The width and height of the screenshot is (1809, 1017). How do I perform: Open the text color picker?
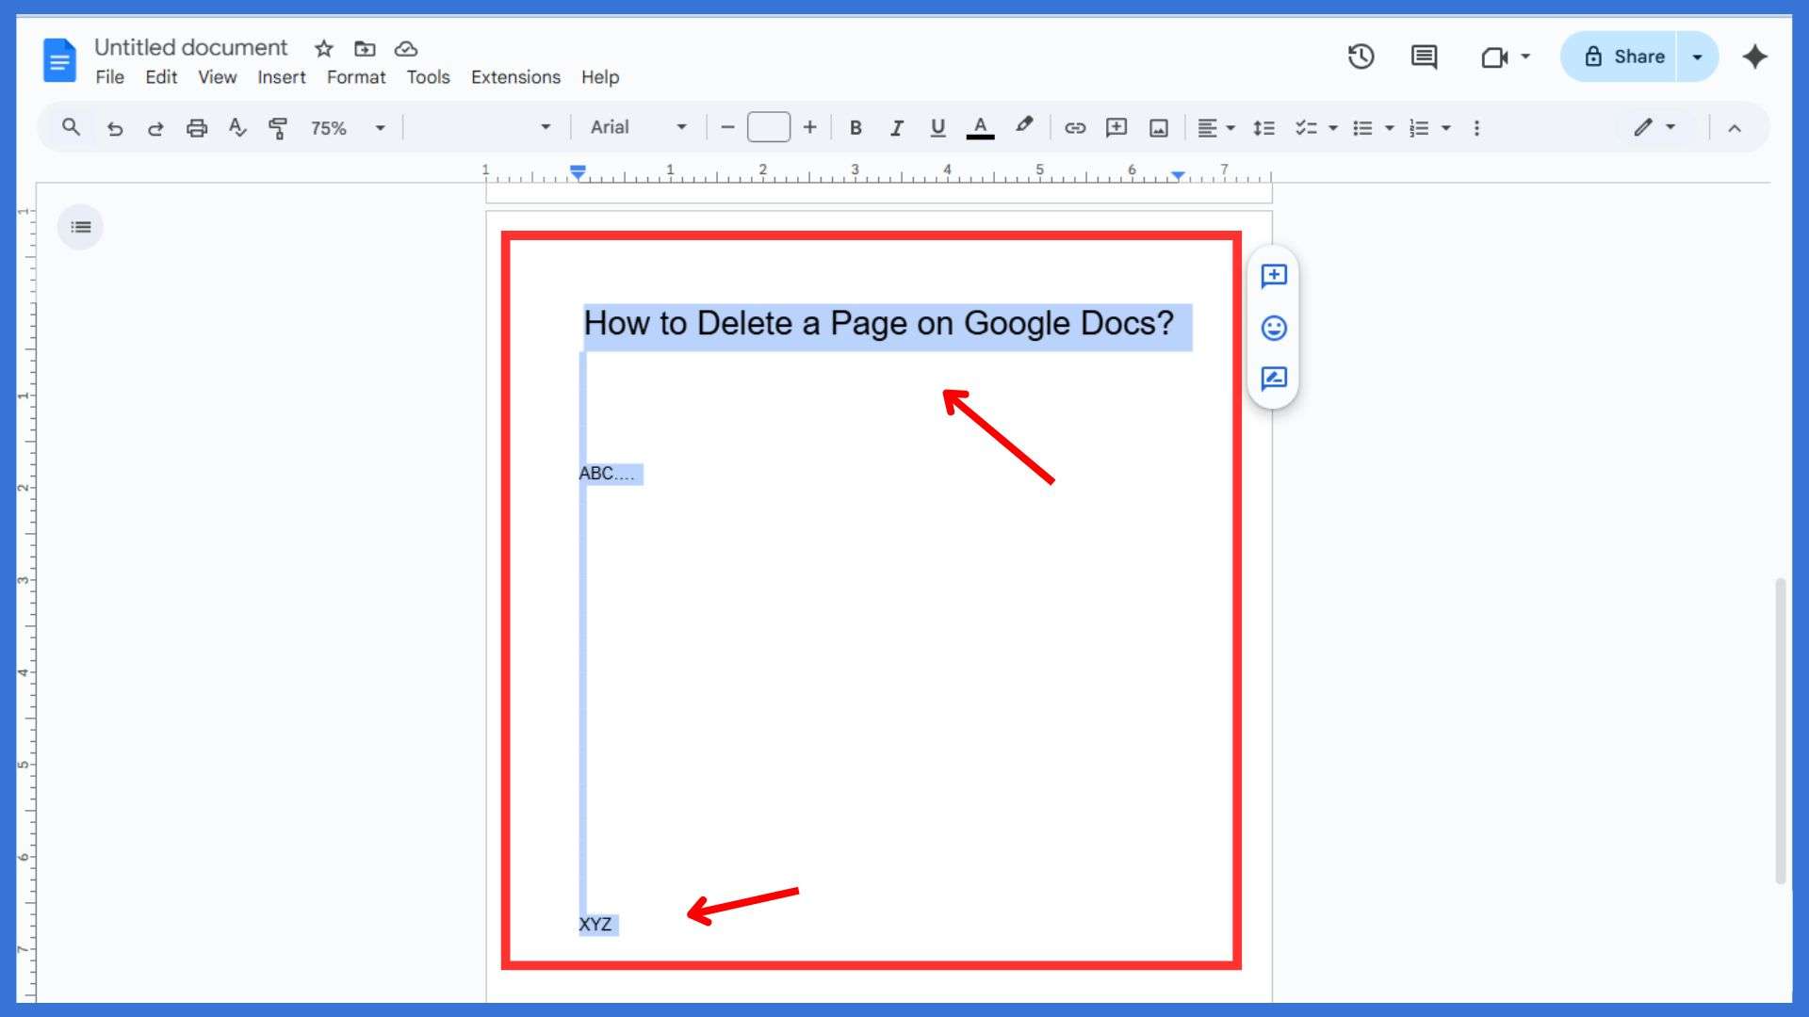coord(980,128)
